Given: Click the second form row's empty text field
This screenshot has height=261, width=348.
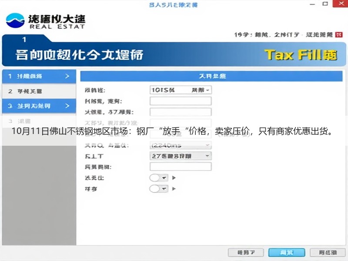Looking at the screenshot, I should point(181,101).
